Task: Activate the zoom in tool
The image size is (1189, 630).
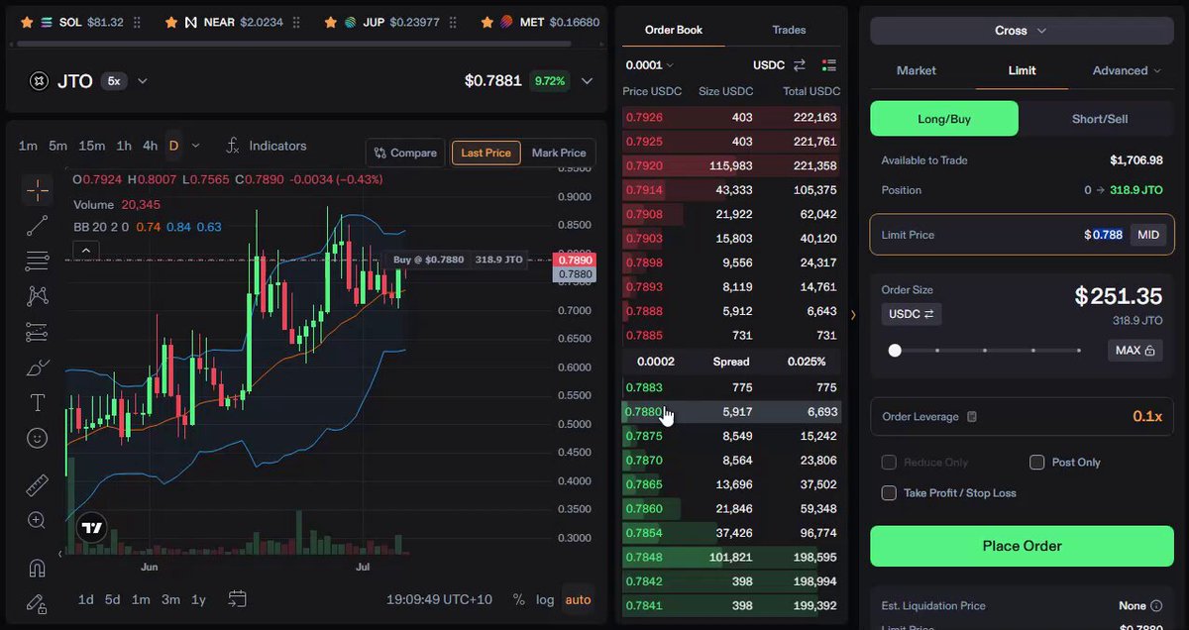Action: tap(38, 520)
